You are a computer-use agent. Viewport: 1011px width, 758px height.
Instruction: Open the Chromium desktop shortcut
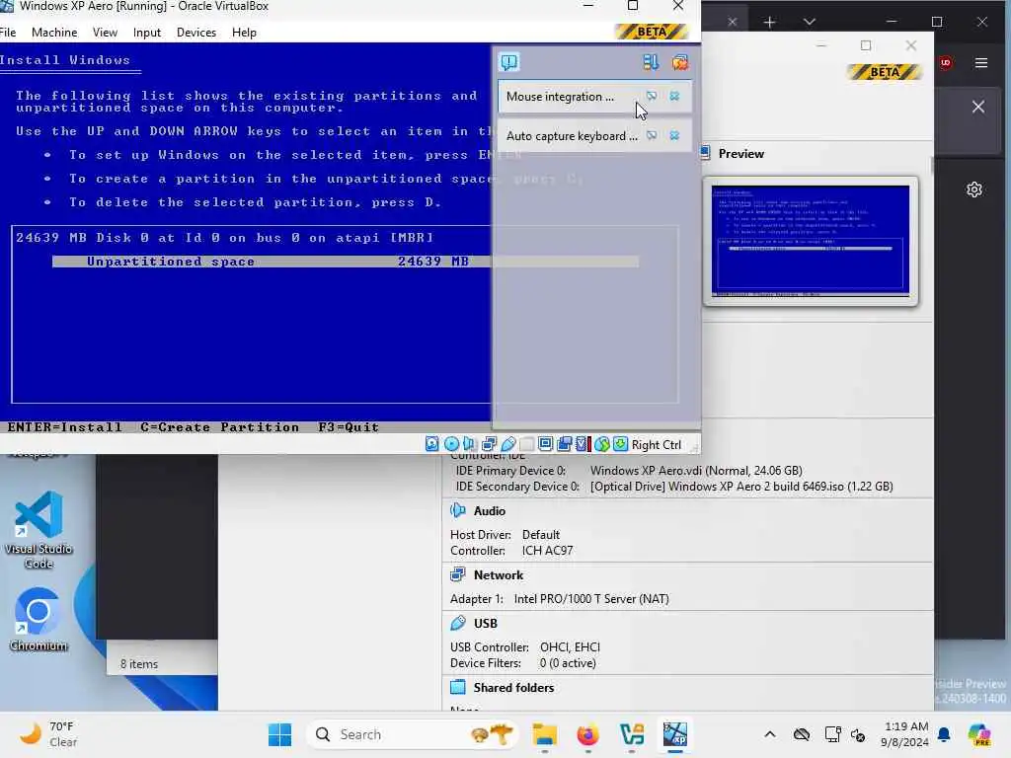coord(39,620)
